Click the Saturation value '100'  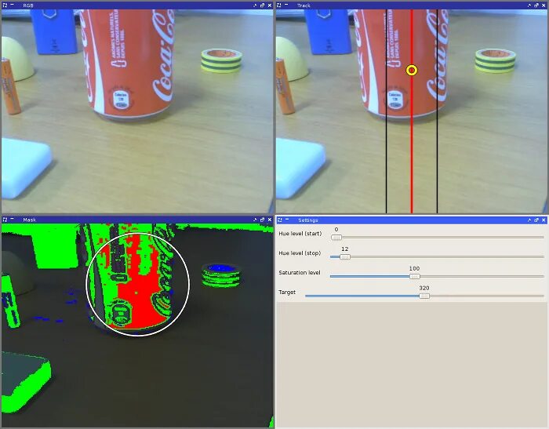point(414,268)
